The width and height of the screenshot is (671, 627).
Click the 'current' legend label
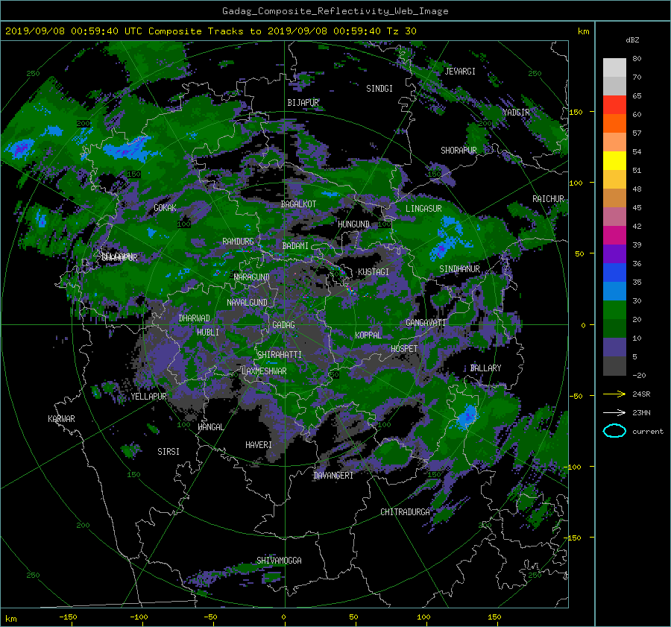(647, 432)
